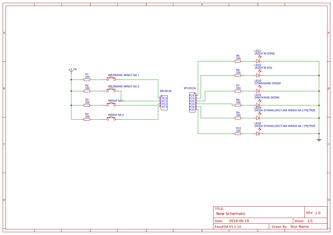Screen dimensions: 333x235
Task: Select the WYJSCIA connector body
Action: coord(192,103)
